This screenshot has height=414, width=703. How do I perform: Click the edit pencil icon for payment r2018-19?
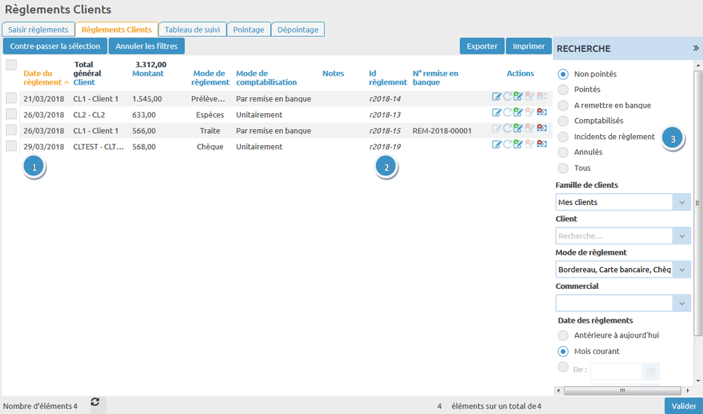click(x=497, y=145)
